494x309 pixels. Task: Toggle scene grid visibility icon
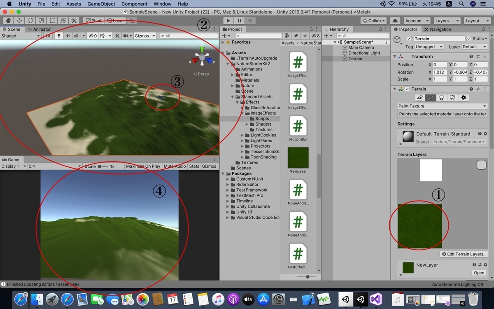pyautogui.click(x=103, y=36)
